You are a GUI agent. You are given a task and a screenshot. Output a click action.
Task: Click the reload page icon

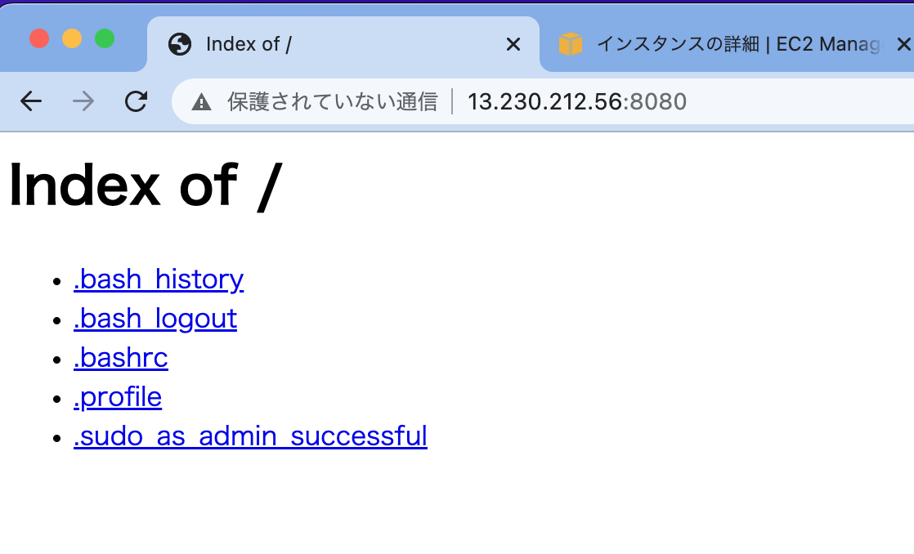pyautogui.click(x=136, y=101)
